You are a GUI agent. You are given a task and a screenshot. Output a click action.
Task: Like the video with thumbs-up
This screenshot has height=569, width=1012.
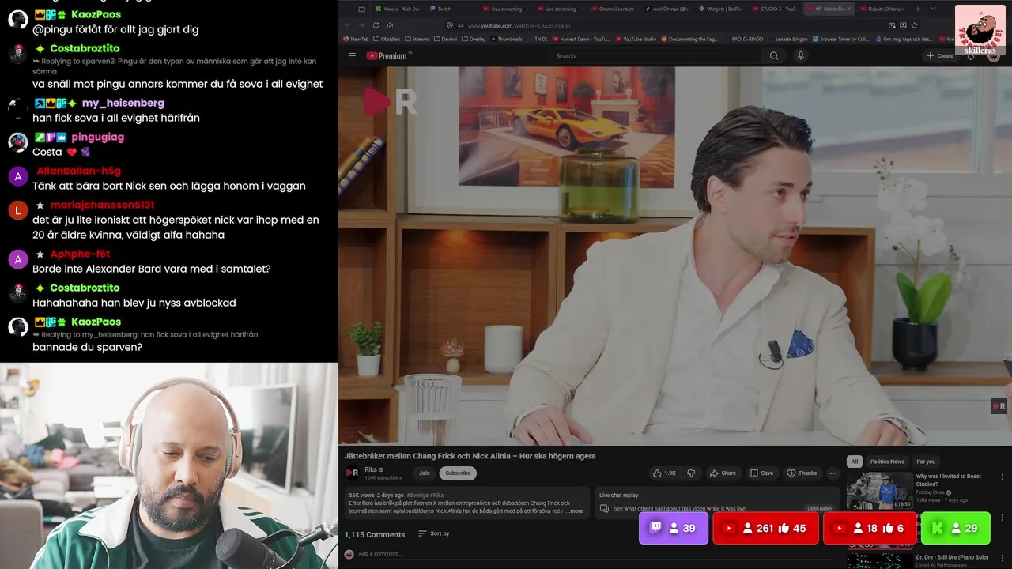click(664, 473)
